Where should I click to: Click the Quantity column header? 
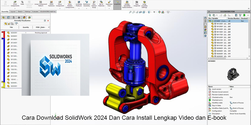[26, 27]
